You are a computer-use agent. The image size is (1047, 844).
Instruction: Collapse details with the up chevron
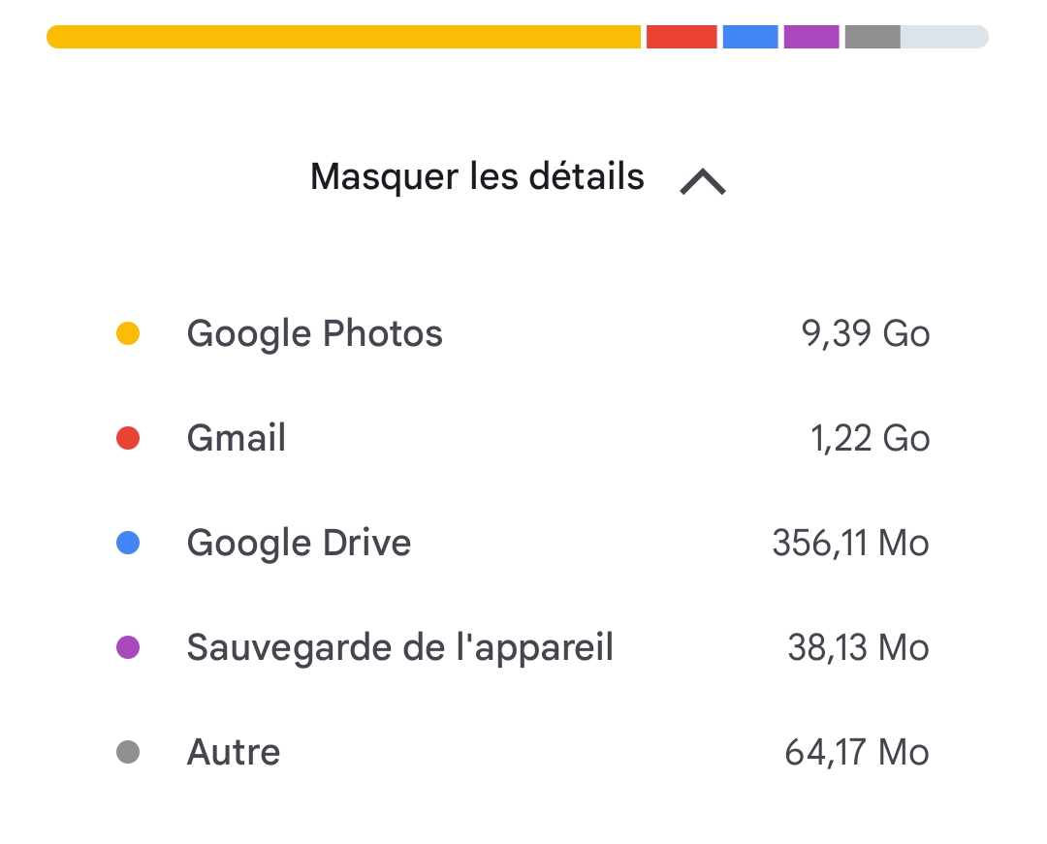pos(703,180)
